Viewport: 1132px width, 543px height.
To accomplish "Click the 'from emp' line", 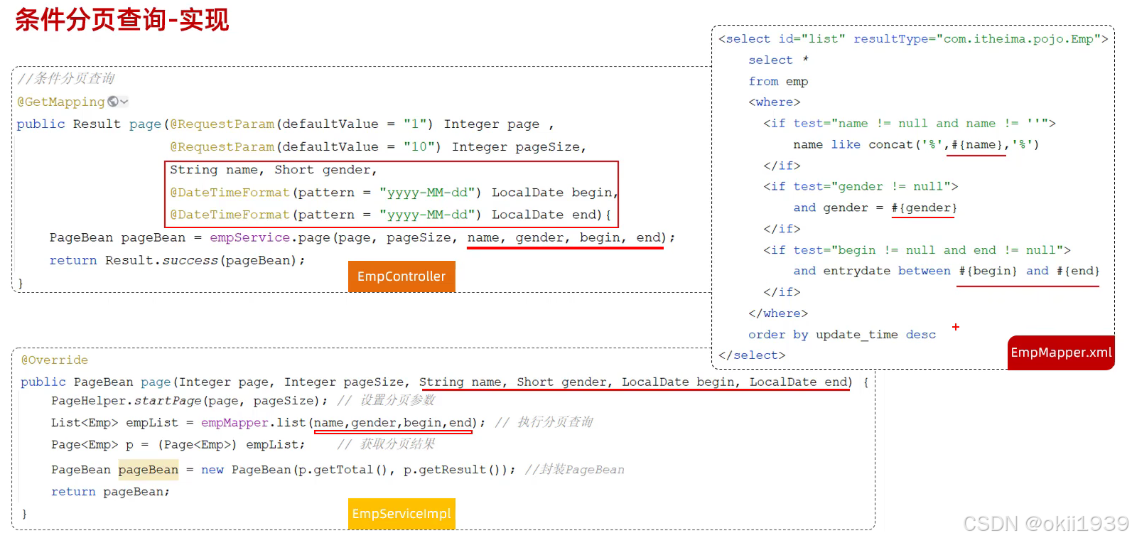I will pos(778,82).
